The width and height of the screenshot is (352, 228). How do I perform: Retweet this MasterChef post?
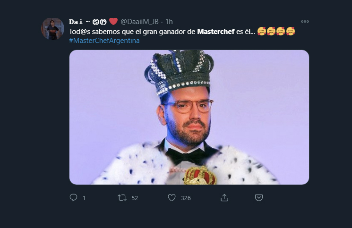tap(122, 198)
